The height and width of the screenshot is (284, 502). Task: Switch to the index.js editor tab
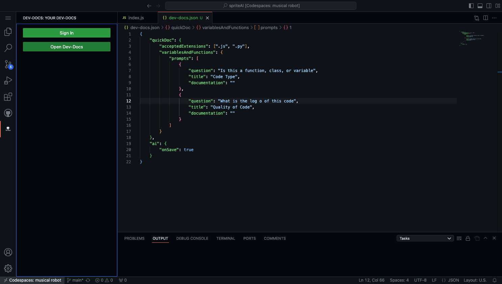click(136, 18)
